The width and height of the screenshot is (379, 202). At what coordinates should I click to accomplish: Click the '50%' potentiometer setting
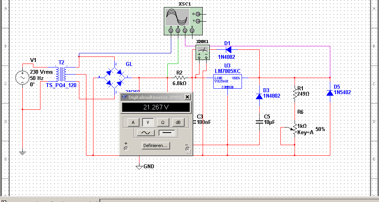(x=320, y=129)
